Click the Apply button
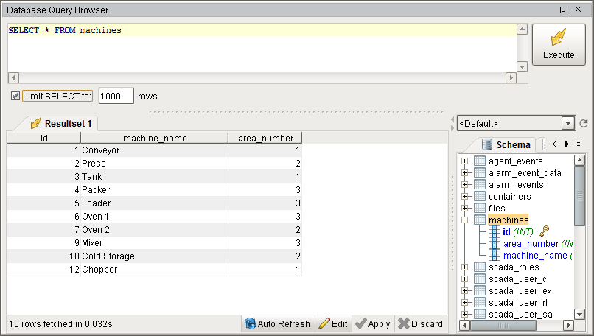Screen dimensions: 594x336 click(373, 324)
